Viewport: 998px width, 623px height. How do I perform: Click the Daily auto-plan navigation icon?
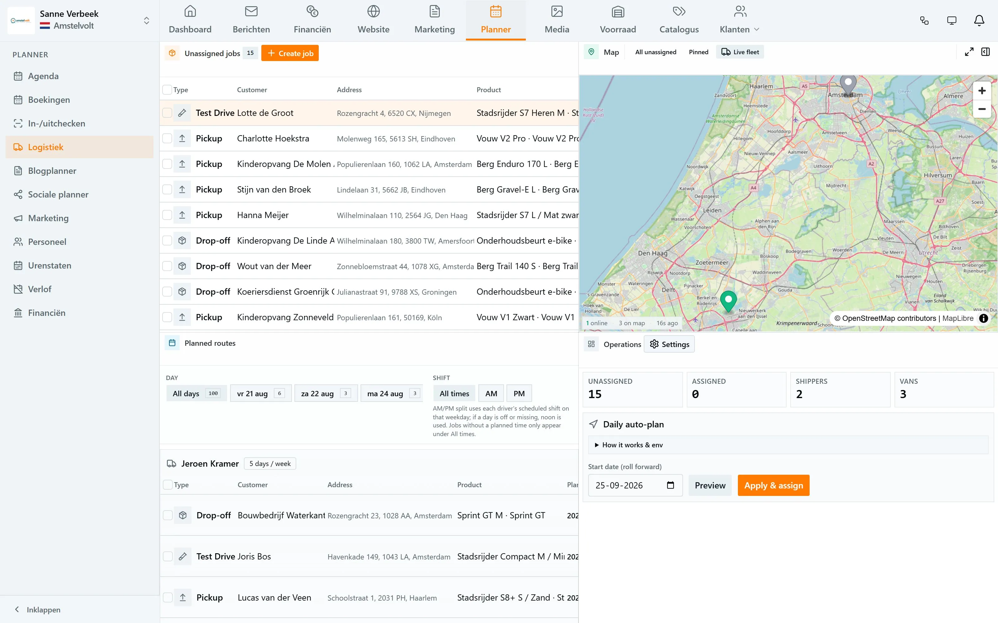tap(593, 424)
